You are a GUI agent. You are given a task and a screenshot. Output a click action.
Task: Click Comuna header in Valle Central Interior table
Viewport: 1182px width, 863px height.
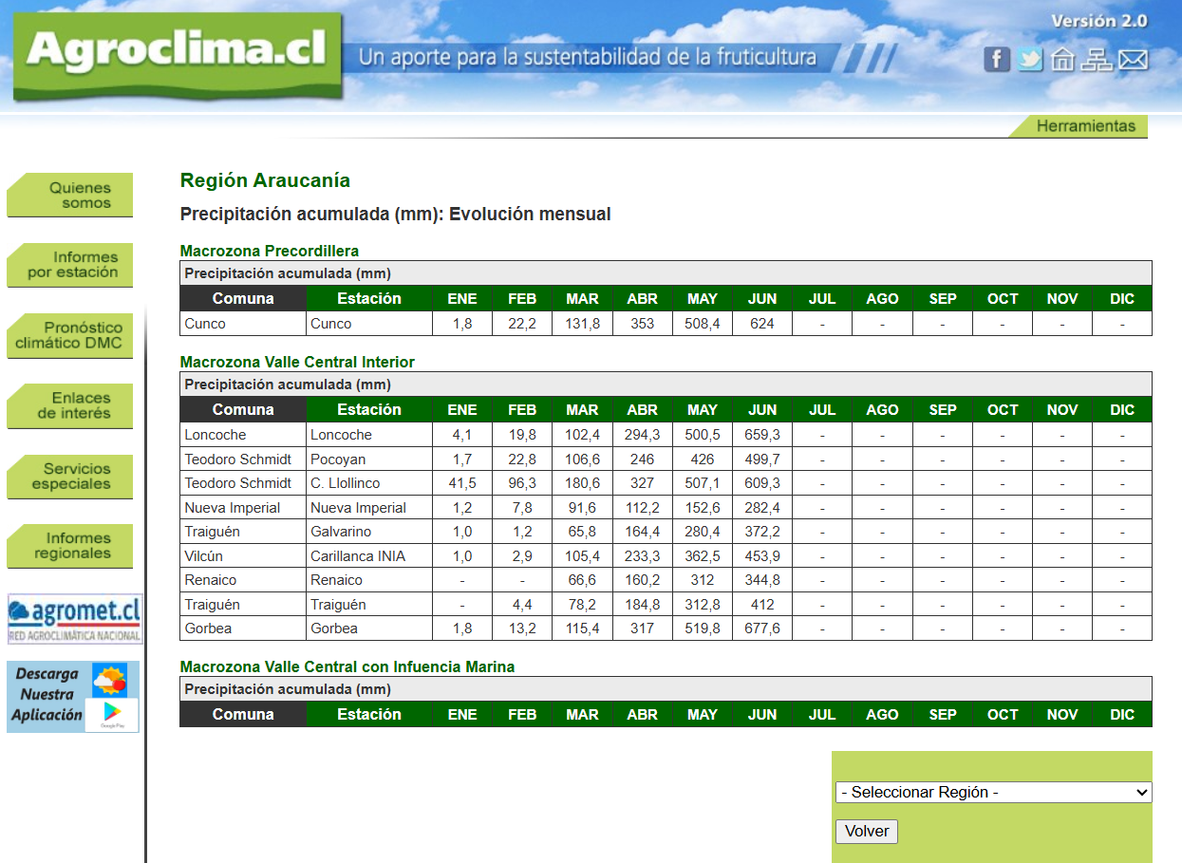tap(243, 409)
